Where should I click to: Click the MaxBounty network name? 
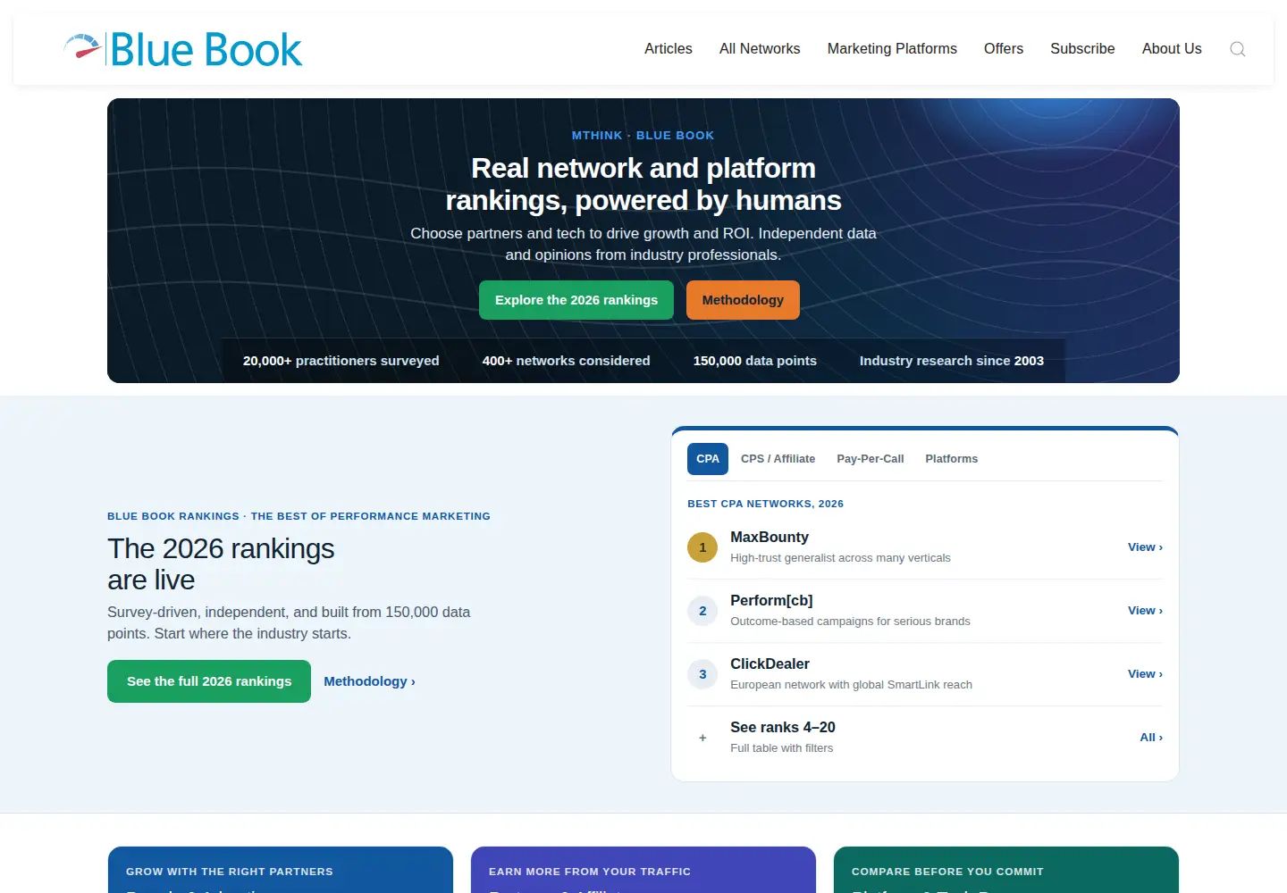pos(770,538)
